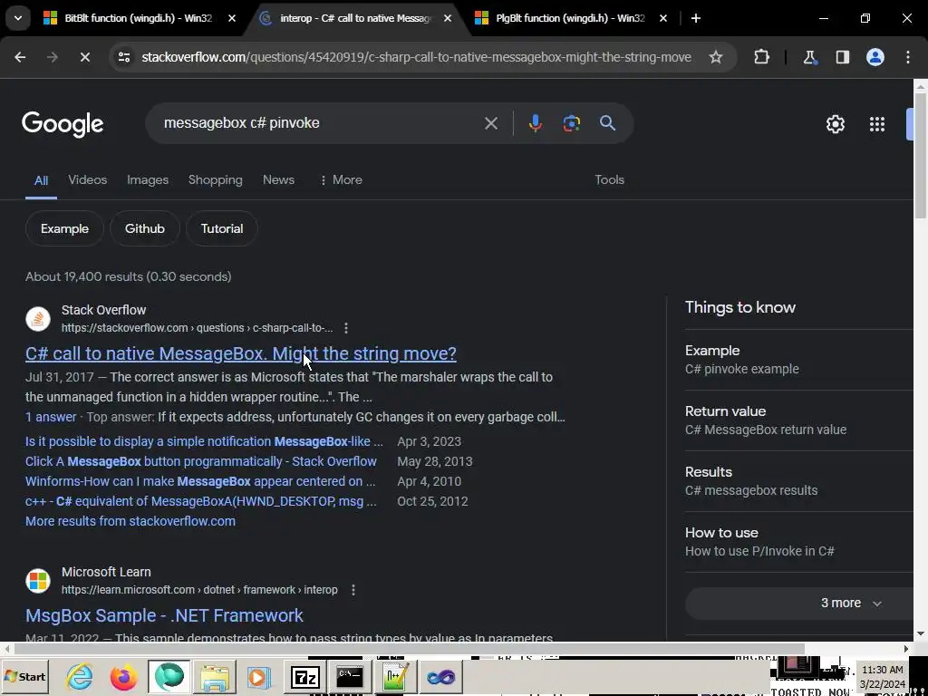The height and width of the screenshot is (696, 928).
Task: Close the PlgBlt function tab
Action: 662,18
